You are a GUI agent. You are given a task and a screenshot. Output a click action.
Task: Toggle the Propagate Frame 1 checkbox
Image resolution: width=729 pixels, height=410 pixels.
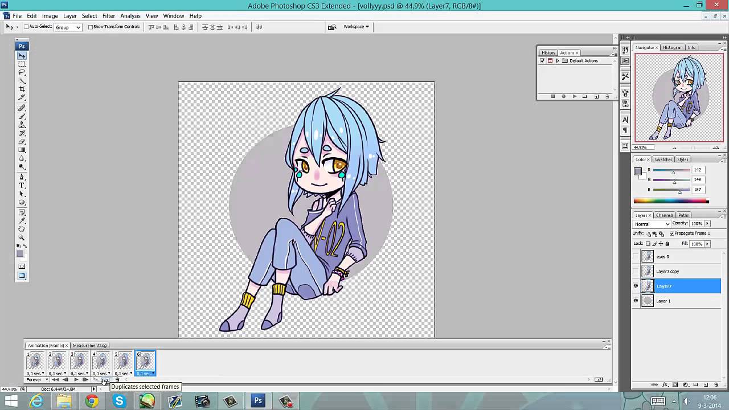[672, 233]
